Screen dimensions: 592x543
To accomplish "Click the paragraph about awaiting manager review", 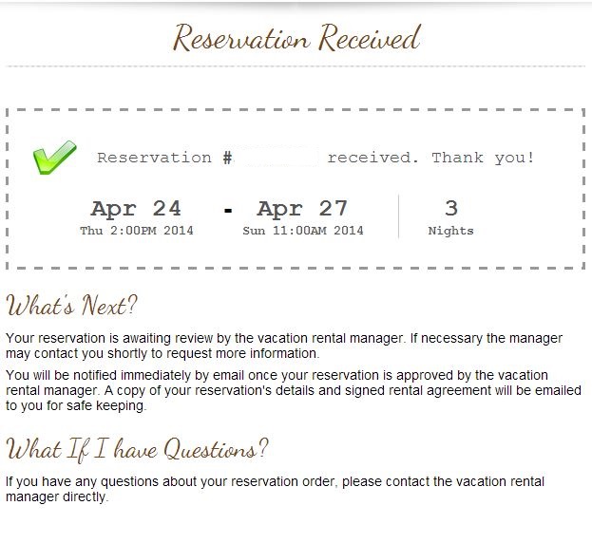I will point(284,346).
